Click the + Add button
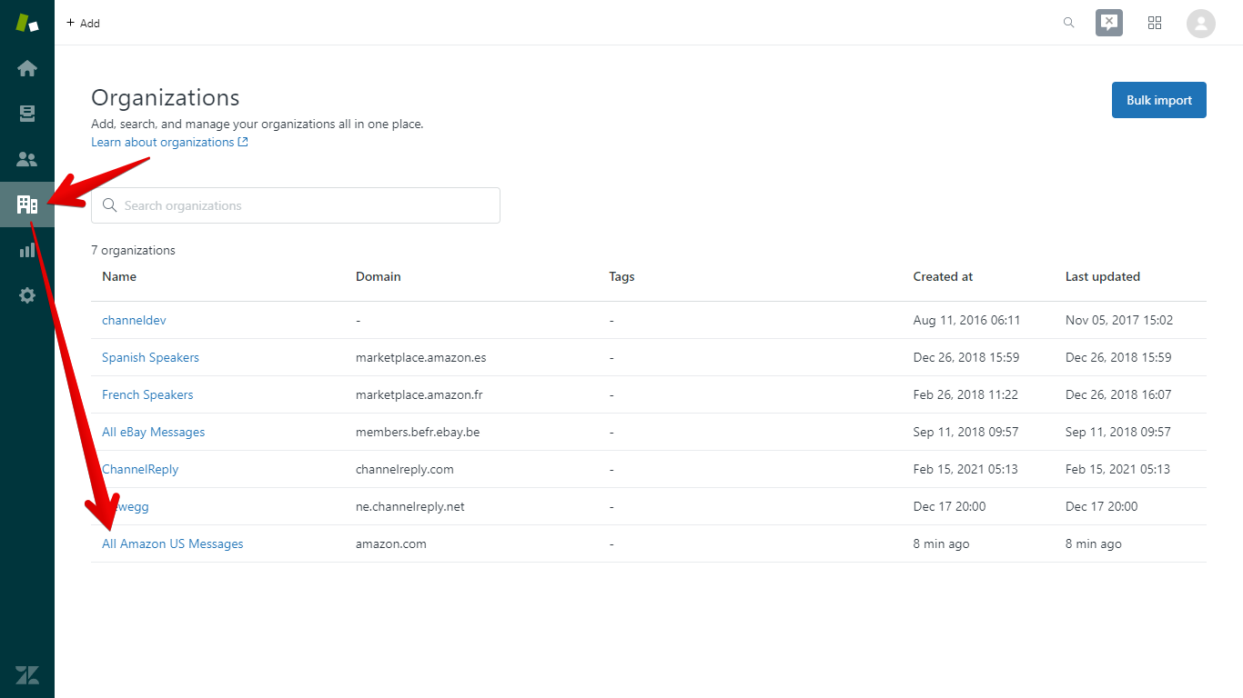The width and height of the screenshot is (1243, 698). point(83,23)
